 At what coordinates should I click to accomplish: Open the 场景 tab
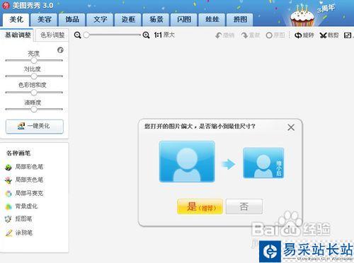[x=156, y=20]
